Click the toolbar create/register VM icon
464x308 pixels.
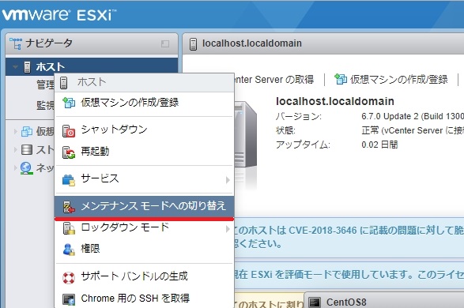pos(341,79)
